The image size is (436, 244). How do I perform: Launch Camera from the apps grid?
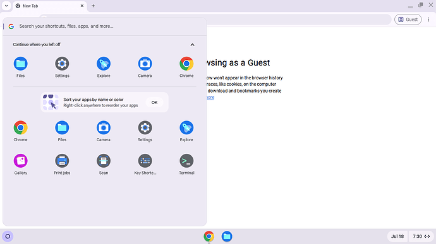(104, 131)
